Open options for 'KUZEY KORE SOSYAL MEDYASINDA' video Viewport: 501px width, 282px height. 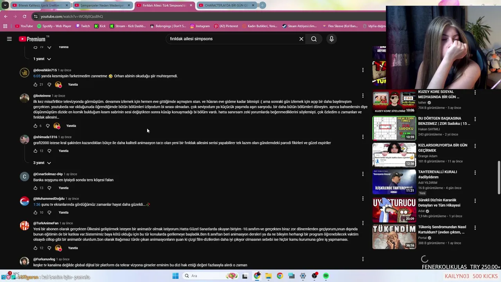(x=475, y=93)
